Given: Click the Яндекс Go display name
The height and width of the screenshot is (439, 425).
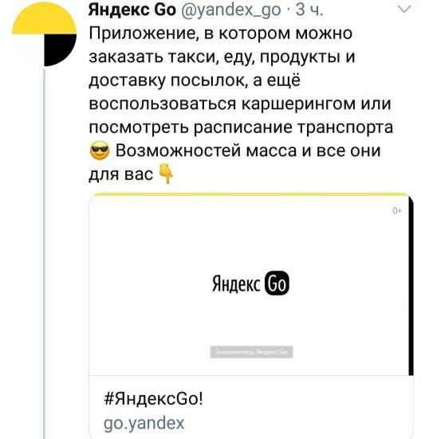Looking at the screenshot, I should point(132,10).
